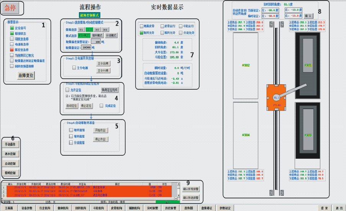
Task: Click alarm list scrollbar down arrow
Action: coord(179,195)
